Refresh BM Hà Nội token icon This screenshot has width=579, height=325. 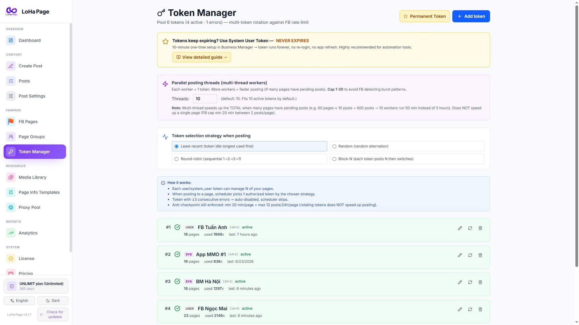pos(470,282)
